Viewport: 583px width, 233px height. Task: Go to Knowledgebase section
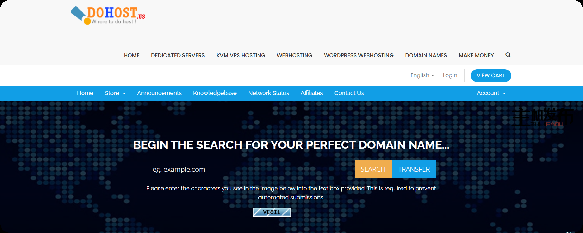point(215,93)
